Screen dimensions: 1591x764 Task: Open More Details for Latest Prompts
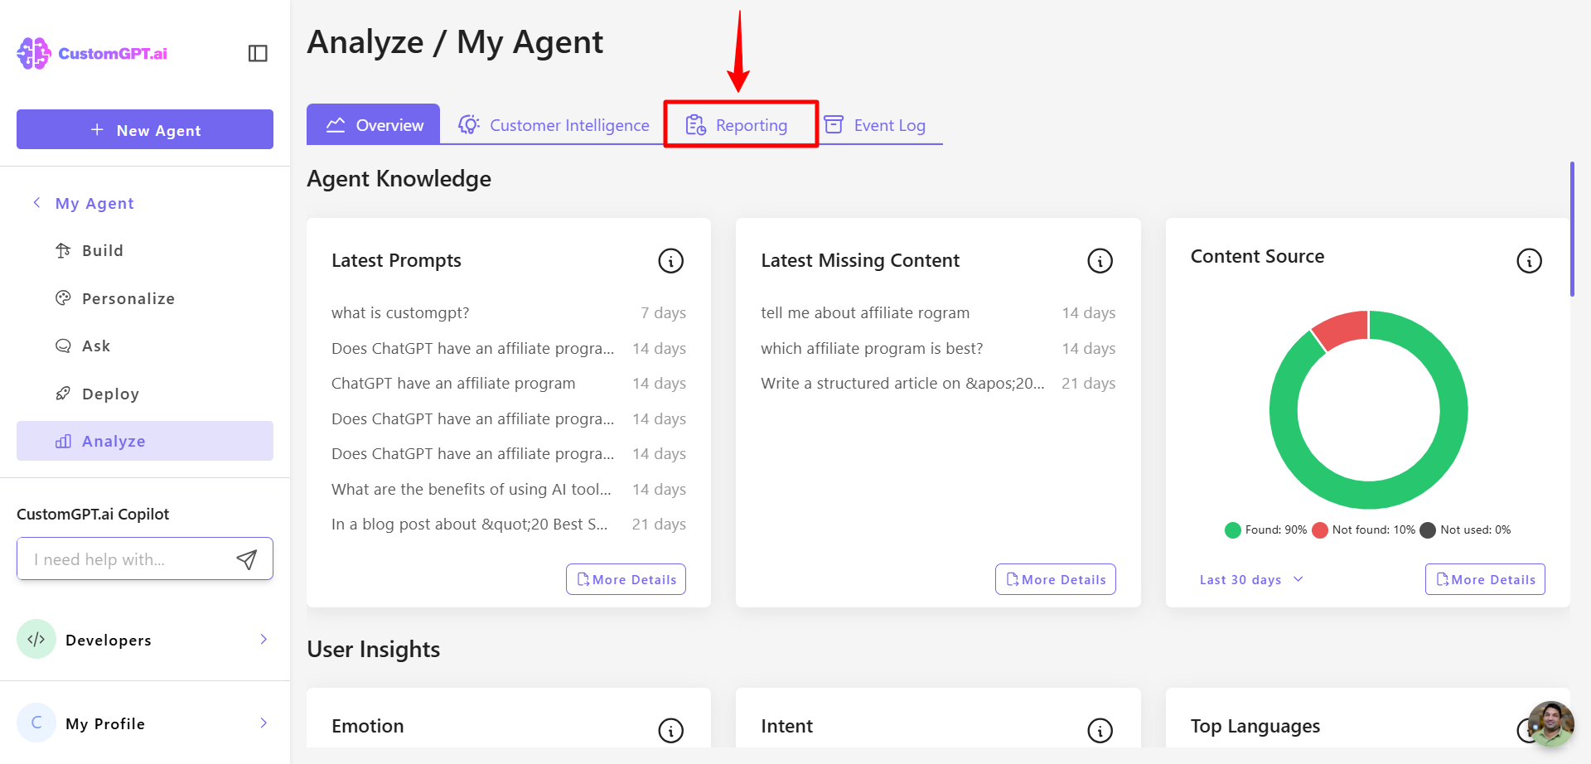point(626,579)
